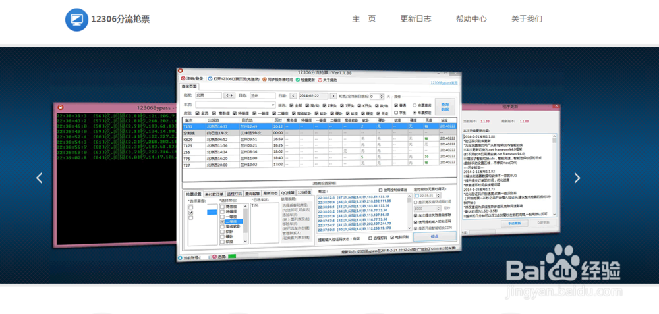
Task: Go to the previous carousel slide arrow
Action: [x=39, y=178]
